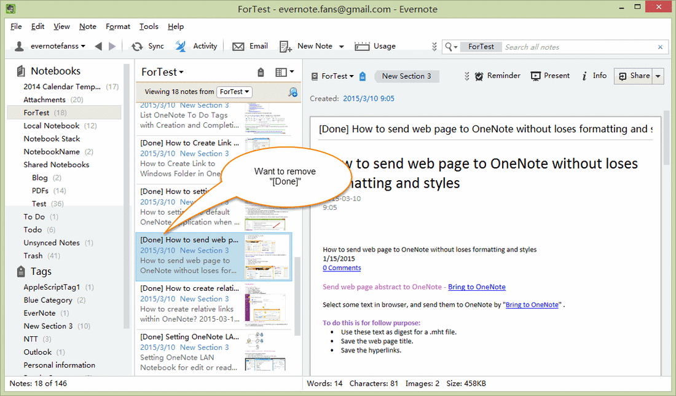Create a note with New Note icon
The image size is (676, 396).
tap(285, 46)
